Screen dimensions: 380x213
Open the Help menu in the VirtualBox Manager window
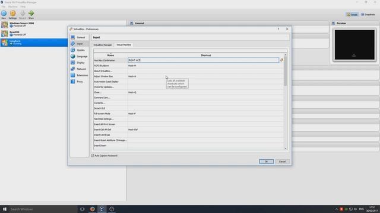[23, 7]
